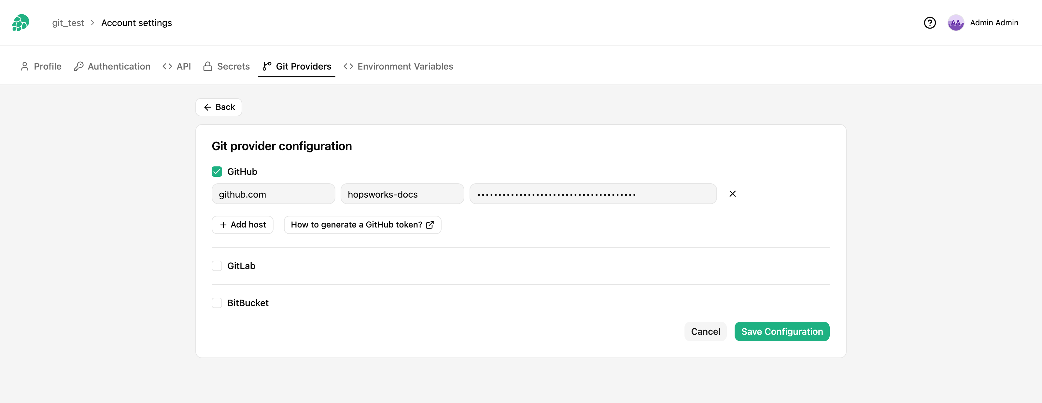Viewport: 1042px width, 403px height.
Task: Cancel the configuration changes
Action: pyautogui.click(x=705, y=331)
